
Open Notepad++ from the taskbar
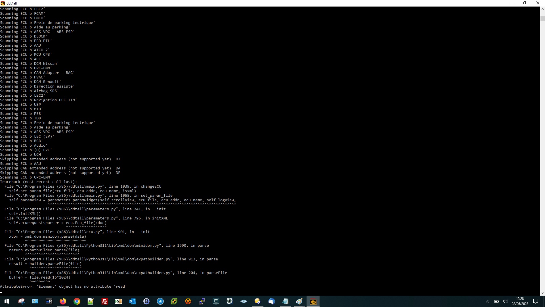point(90,301)
